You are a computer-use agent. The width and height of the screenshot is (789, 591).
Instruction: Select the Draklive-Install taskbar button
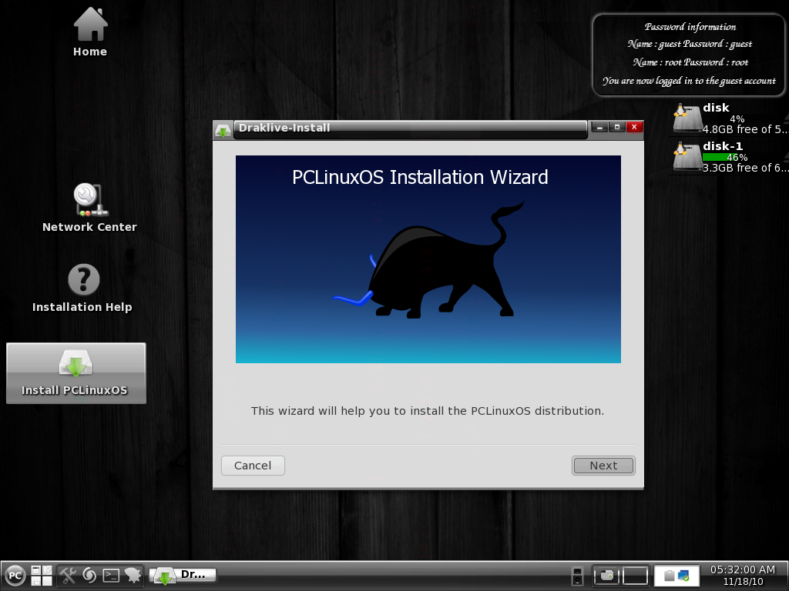point(183,575)
